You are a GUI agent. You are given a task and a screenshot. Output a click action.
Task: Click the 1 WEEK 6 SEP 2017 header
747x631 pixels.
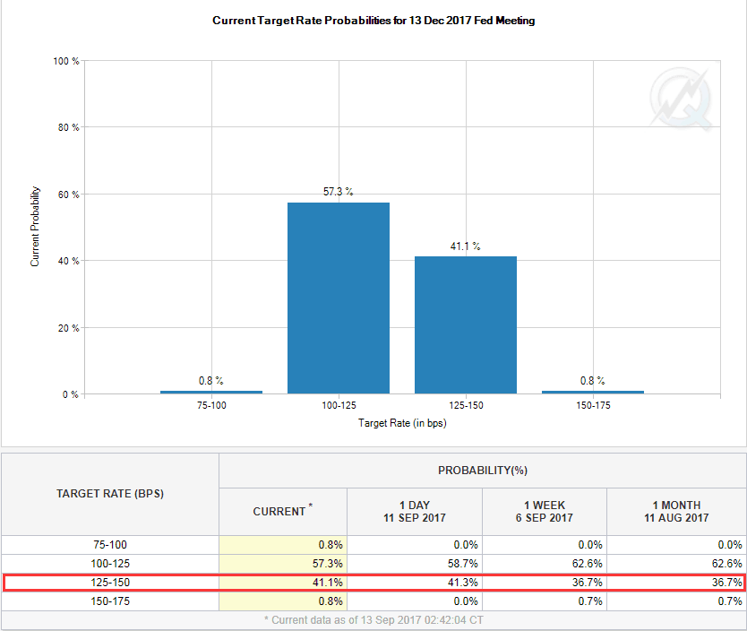pos(544,512)
